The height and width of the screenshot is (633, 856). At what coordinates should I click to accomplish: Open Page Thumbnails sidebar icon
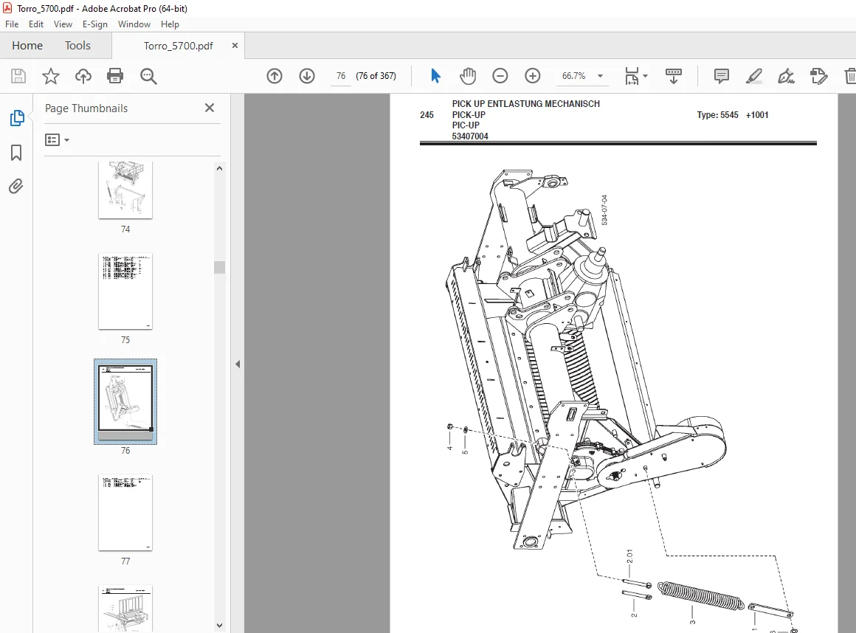[x=17, y=117]
